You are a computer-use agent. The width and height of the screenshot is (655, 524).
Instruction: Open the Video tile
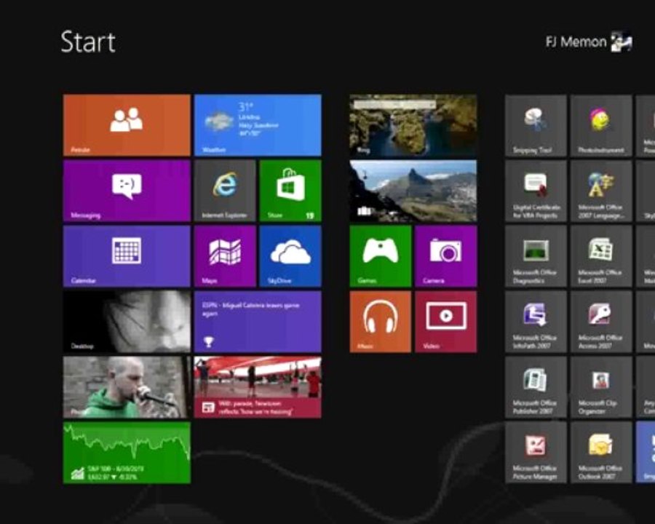(x=445, y=322)
